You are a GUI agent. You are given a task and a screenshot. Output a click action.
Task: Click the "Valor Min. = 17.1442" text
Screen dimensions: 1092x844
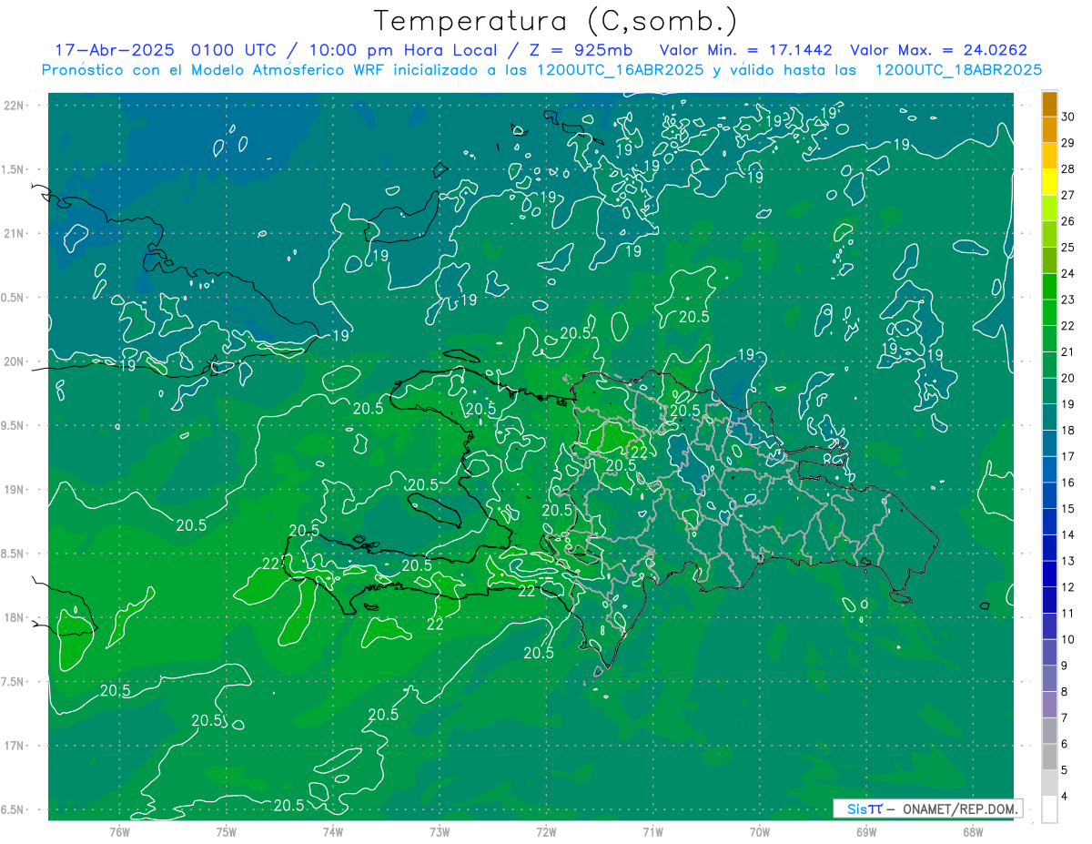coord(746,50)
